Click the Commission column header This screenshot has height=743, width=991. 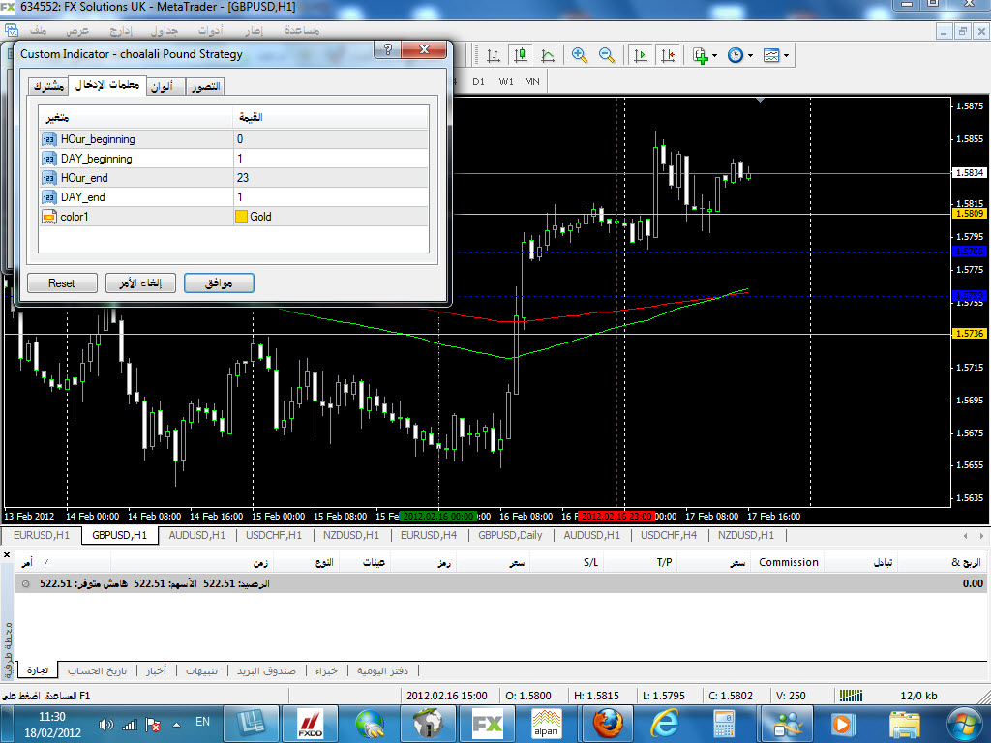(x=788, y=562)
